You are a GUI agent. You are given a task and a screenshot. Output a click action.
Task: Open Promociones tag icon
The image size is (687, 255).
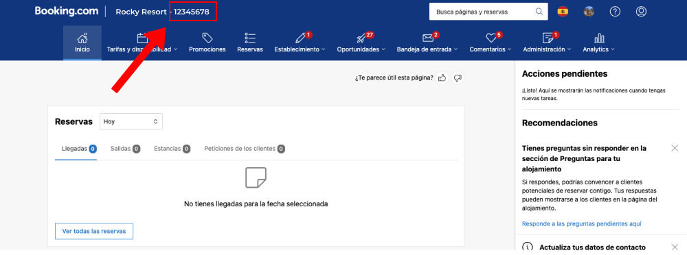tap(207, 38)
